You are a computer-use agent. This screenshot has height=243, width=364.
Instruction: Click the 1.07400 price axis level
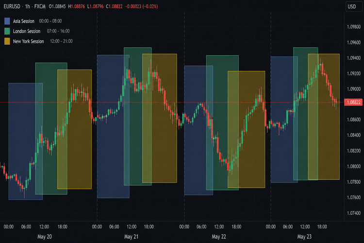click(x=354, y=213)
